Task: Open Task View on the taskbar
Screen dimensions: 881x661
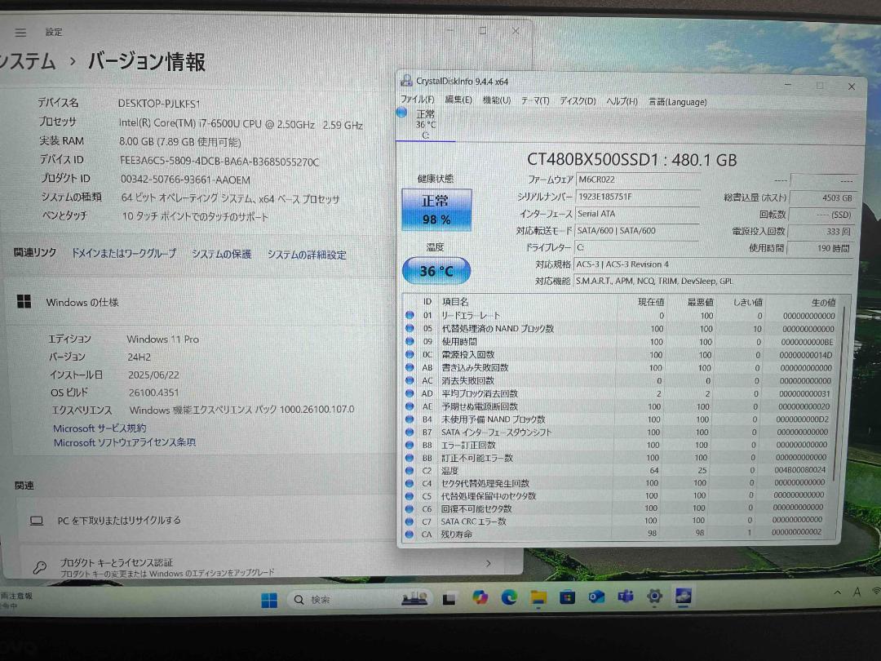Action: coord(449,599)
